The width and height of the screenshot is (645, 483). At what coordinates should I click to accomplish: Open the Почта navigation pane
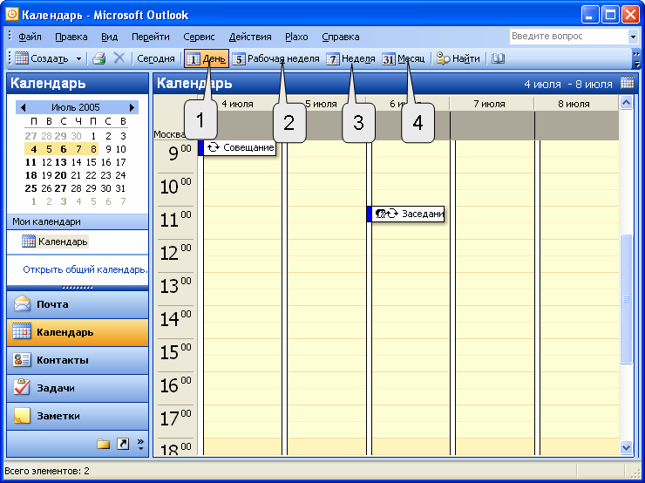pyautogui.click(x=78, y=304)
